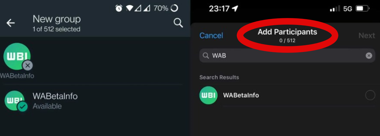Remove WABetaInfo using the grey X badge

click(x=27, y=65)
